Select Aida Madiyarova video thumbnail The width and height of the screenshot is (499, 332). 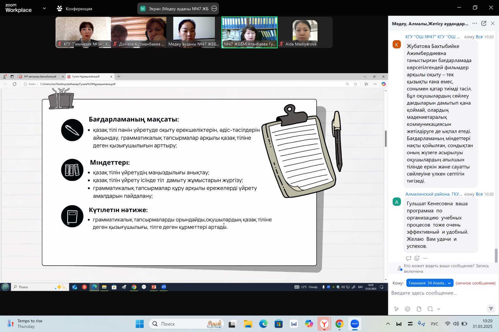(305, 32)
